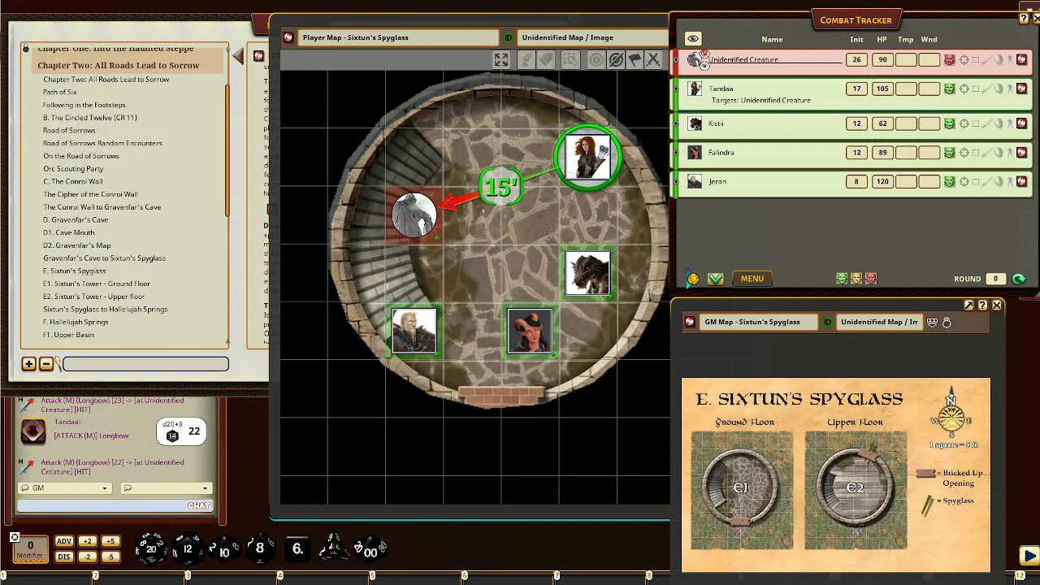Image resolution: width=1040 pixels, height=585 pixels.
Task: Open 'D. Gravenfar's Cave' story entry
Action: coord(76,219)
